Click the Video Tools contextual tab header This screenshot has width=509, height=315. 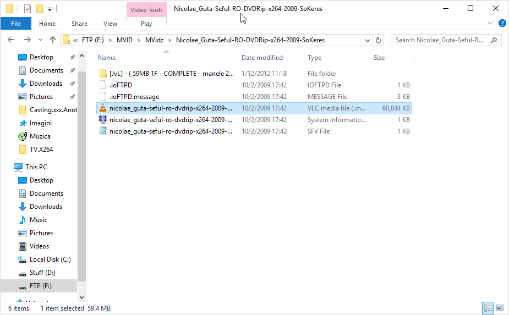pyautogui.click(x=146, y=10)
